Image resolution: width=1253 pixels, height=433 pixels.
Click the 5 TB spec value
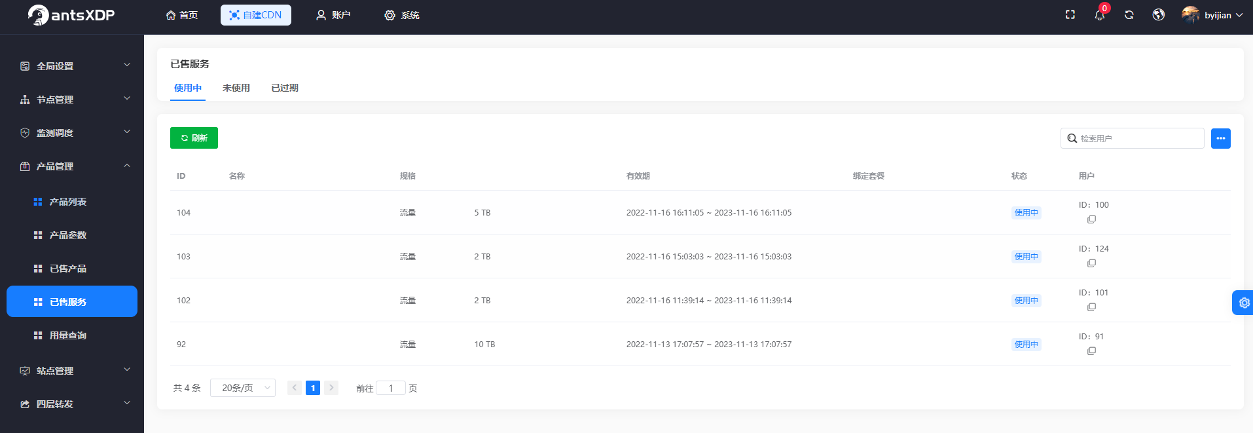[x=482, y=212]
